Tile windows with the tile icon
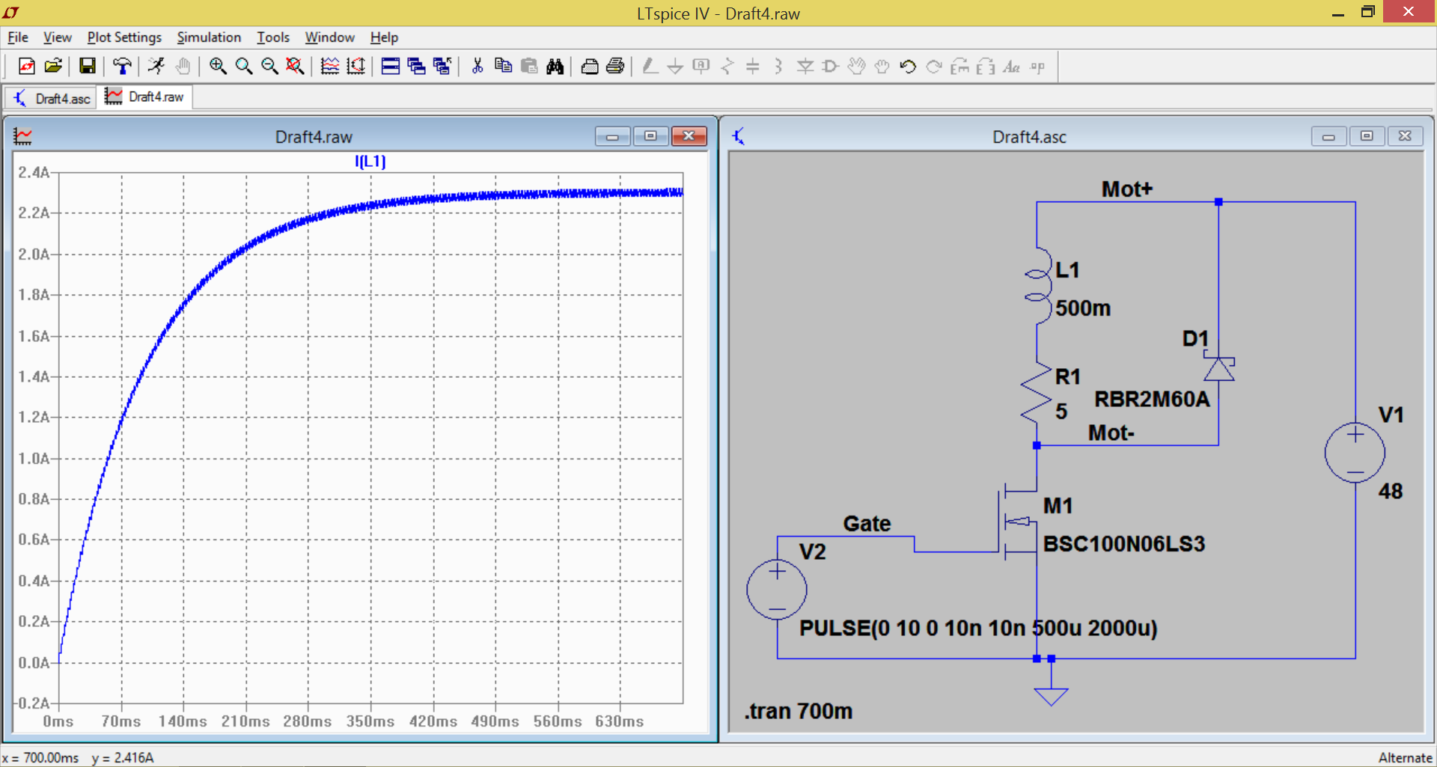 click(390, 67)
